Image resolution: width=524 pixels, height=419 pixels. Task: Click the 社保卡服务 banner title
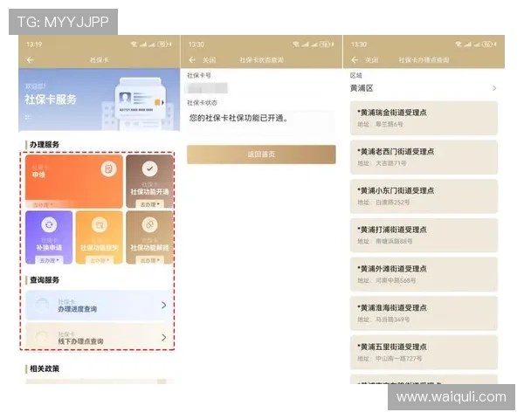(x=51, y=100)
